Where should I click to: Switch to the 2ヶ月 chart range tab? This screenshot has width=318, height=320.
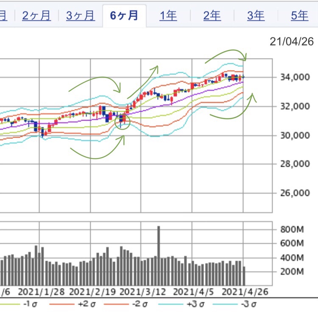click(x=36, y=16)
